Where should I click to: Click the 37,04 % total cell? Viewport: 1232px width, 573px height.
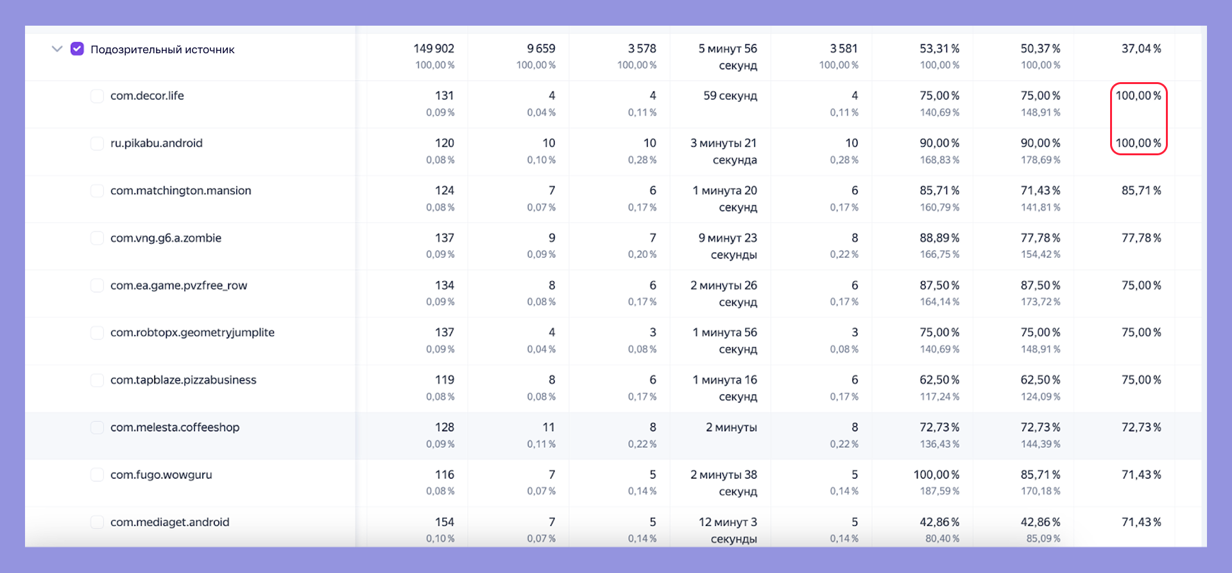pyautogui.click(x=1142, y=49)
